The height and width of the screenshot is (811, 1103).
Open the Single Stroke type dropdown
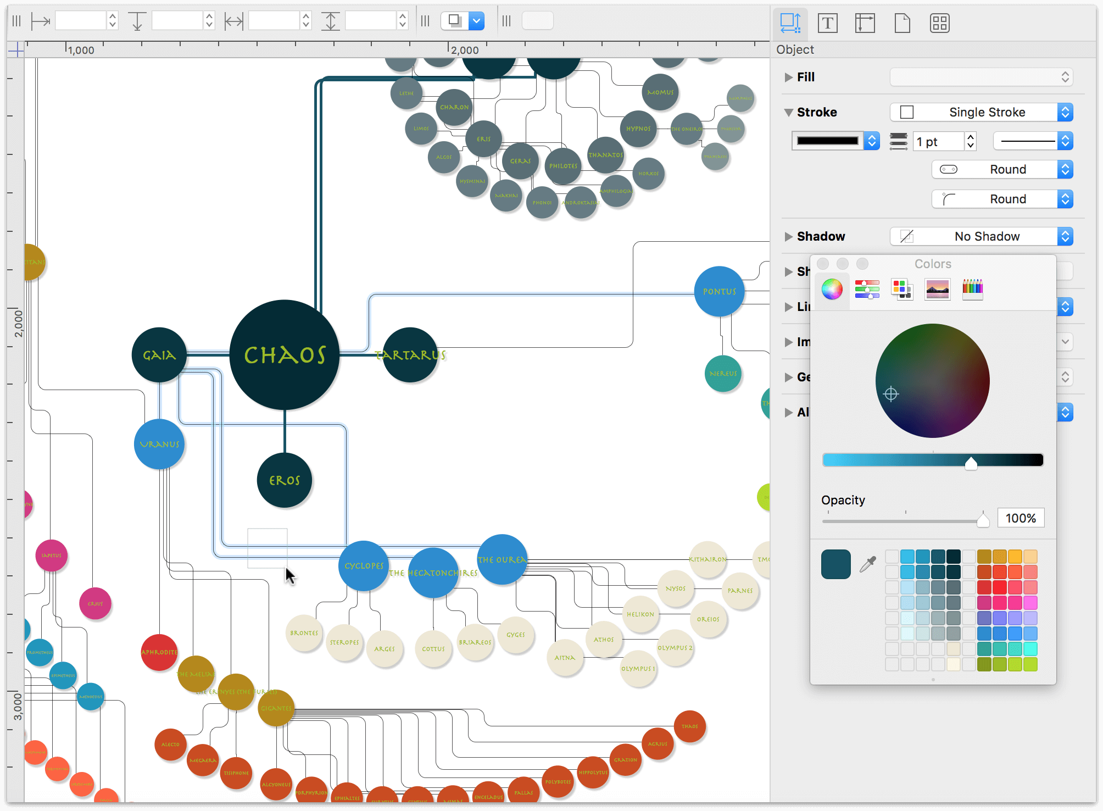point(981,112)
